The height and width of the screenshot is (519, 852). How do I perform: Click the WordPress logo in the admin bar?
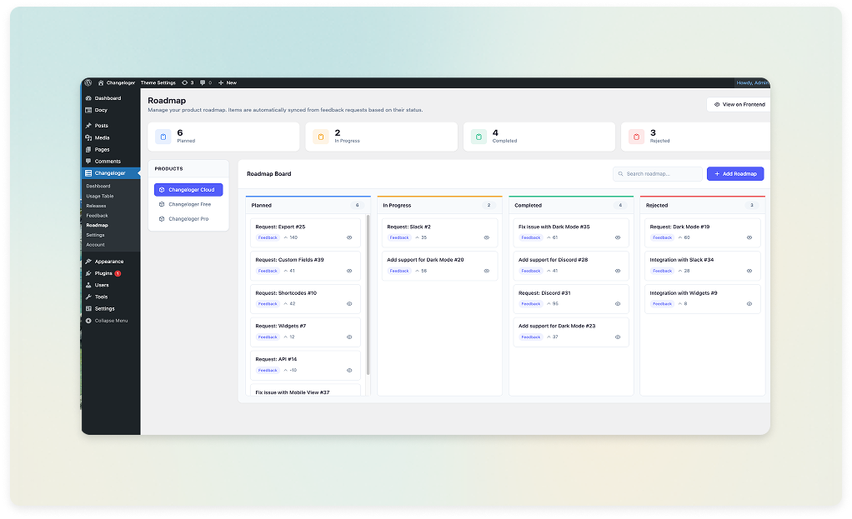pos(88,82)
